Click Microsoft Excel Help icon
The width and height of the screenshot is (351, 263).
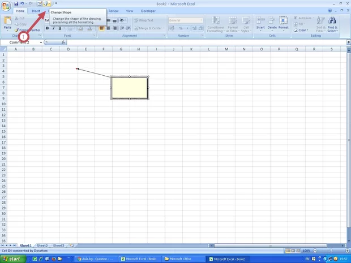[329, 11]
